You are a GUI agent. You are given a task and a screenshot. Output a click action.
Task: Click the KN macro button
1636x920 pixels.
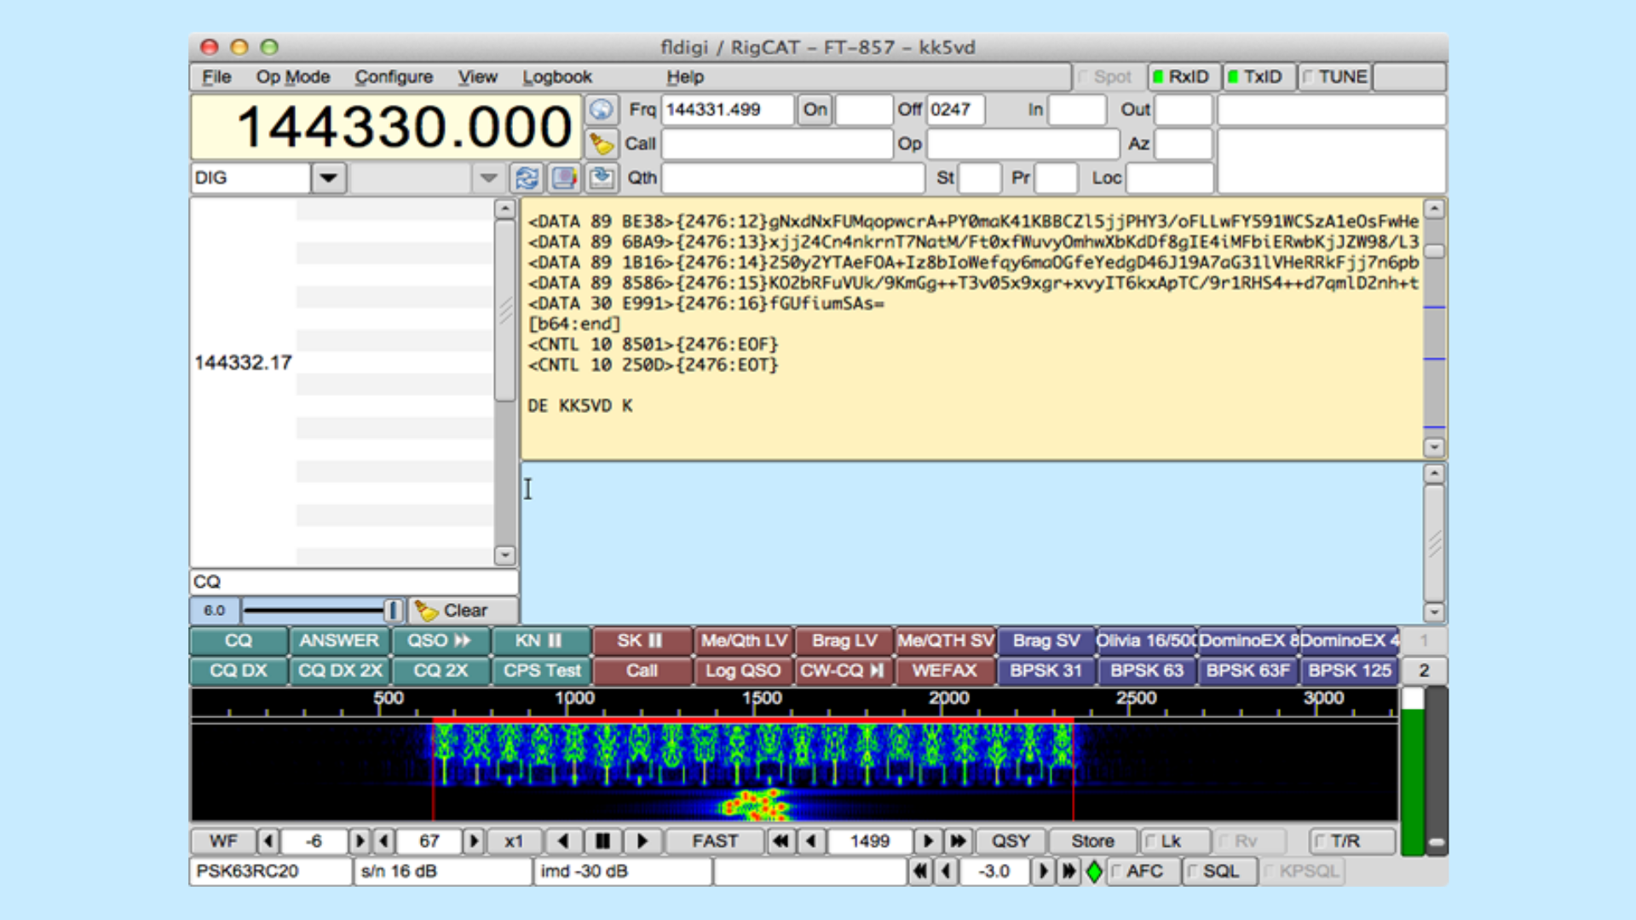pyautogui.click(x=540, y=641)
